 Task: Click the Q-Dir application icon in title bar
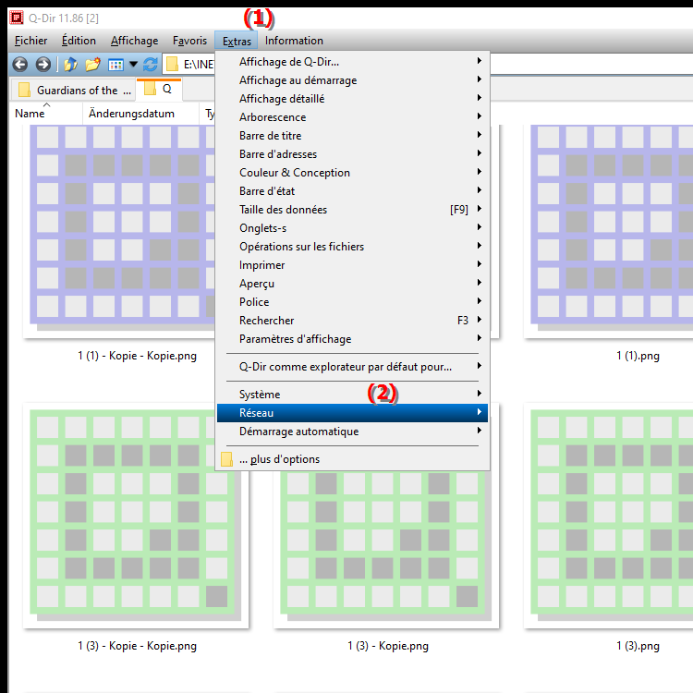17,18
